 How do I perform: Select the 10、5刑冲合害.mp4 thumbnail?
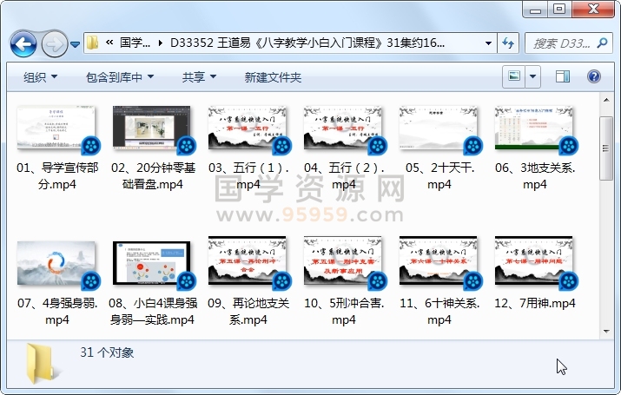pos(343,260)
